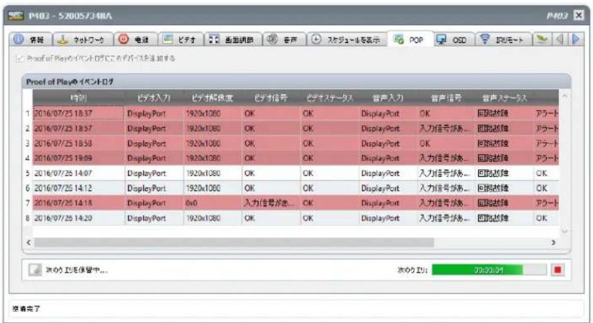
Task: Sort by the ビデオステータス column header
Action: pyautogui.click(x=329, y=98)
